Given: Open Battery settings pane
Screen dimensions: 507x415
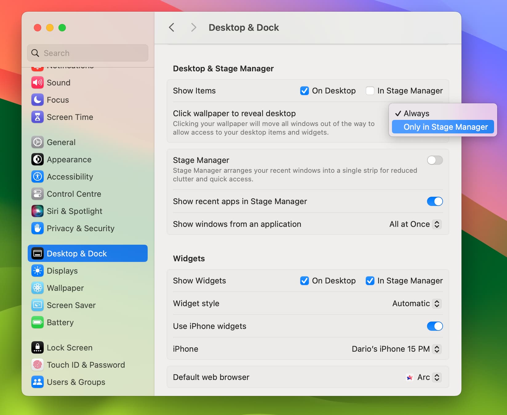Looking at the screenshot, I should (88, 322).
